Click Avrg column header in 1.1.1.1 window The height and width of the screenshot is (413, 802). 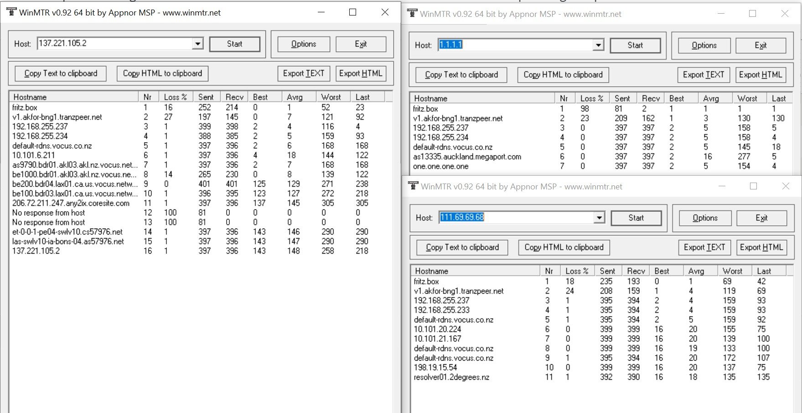715,98
